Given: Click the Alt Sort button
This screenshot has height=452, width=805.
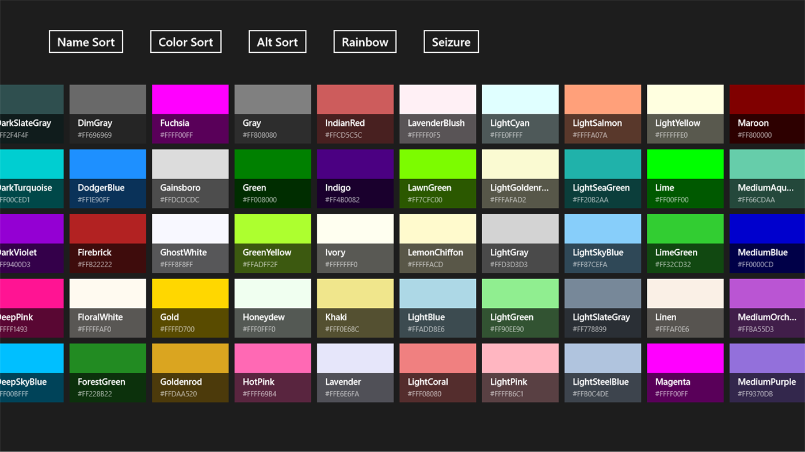Looking at the screenshot, I should tap(277, 41).
